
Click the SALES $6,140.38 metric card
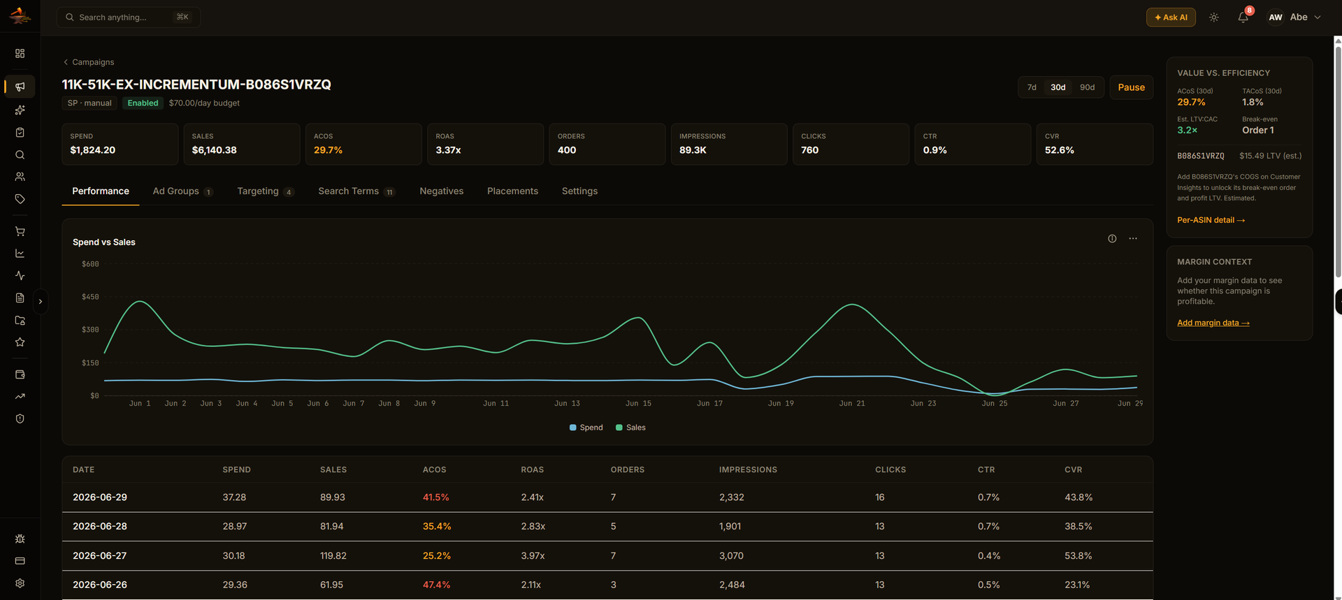click(x=242, y=144)
